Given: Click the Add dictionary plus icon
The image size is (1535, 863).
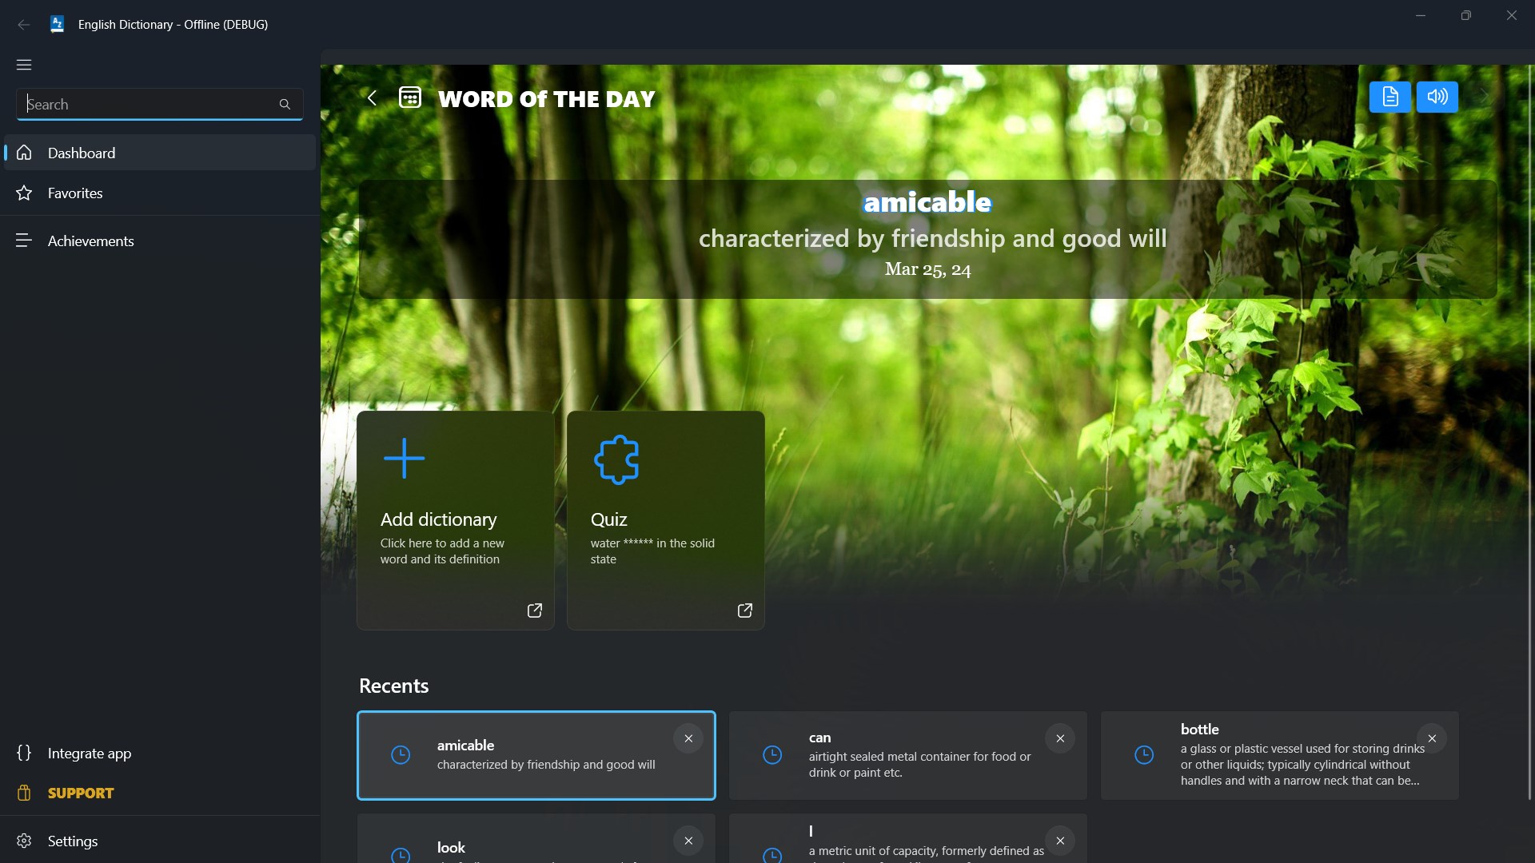Looking at the screenshot, I should [x=404, y=459].
